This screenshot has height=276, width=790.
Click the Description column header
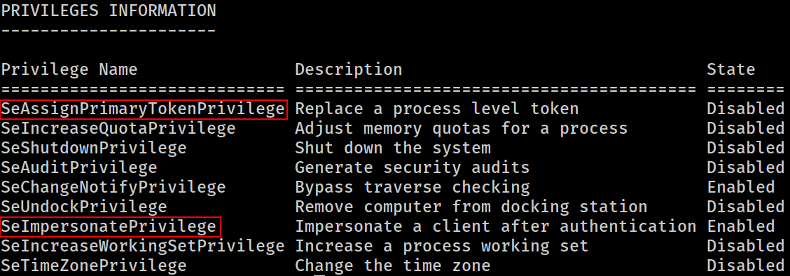(349, 69)
